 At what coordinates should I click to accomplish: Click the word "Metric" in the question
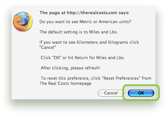[86, 22]
